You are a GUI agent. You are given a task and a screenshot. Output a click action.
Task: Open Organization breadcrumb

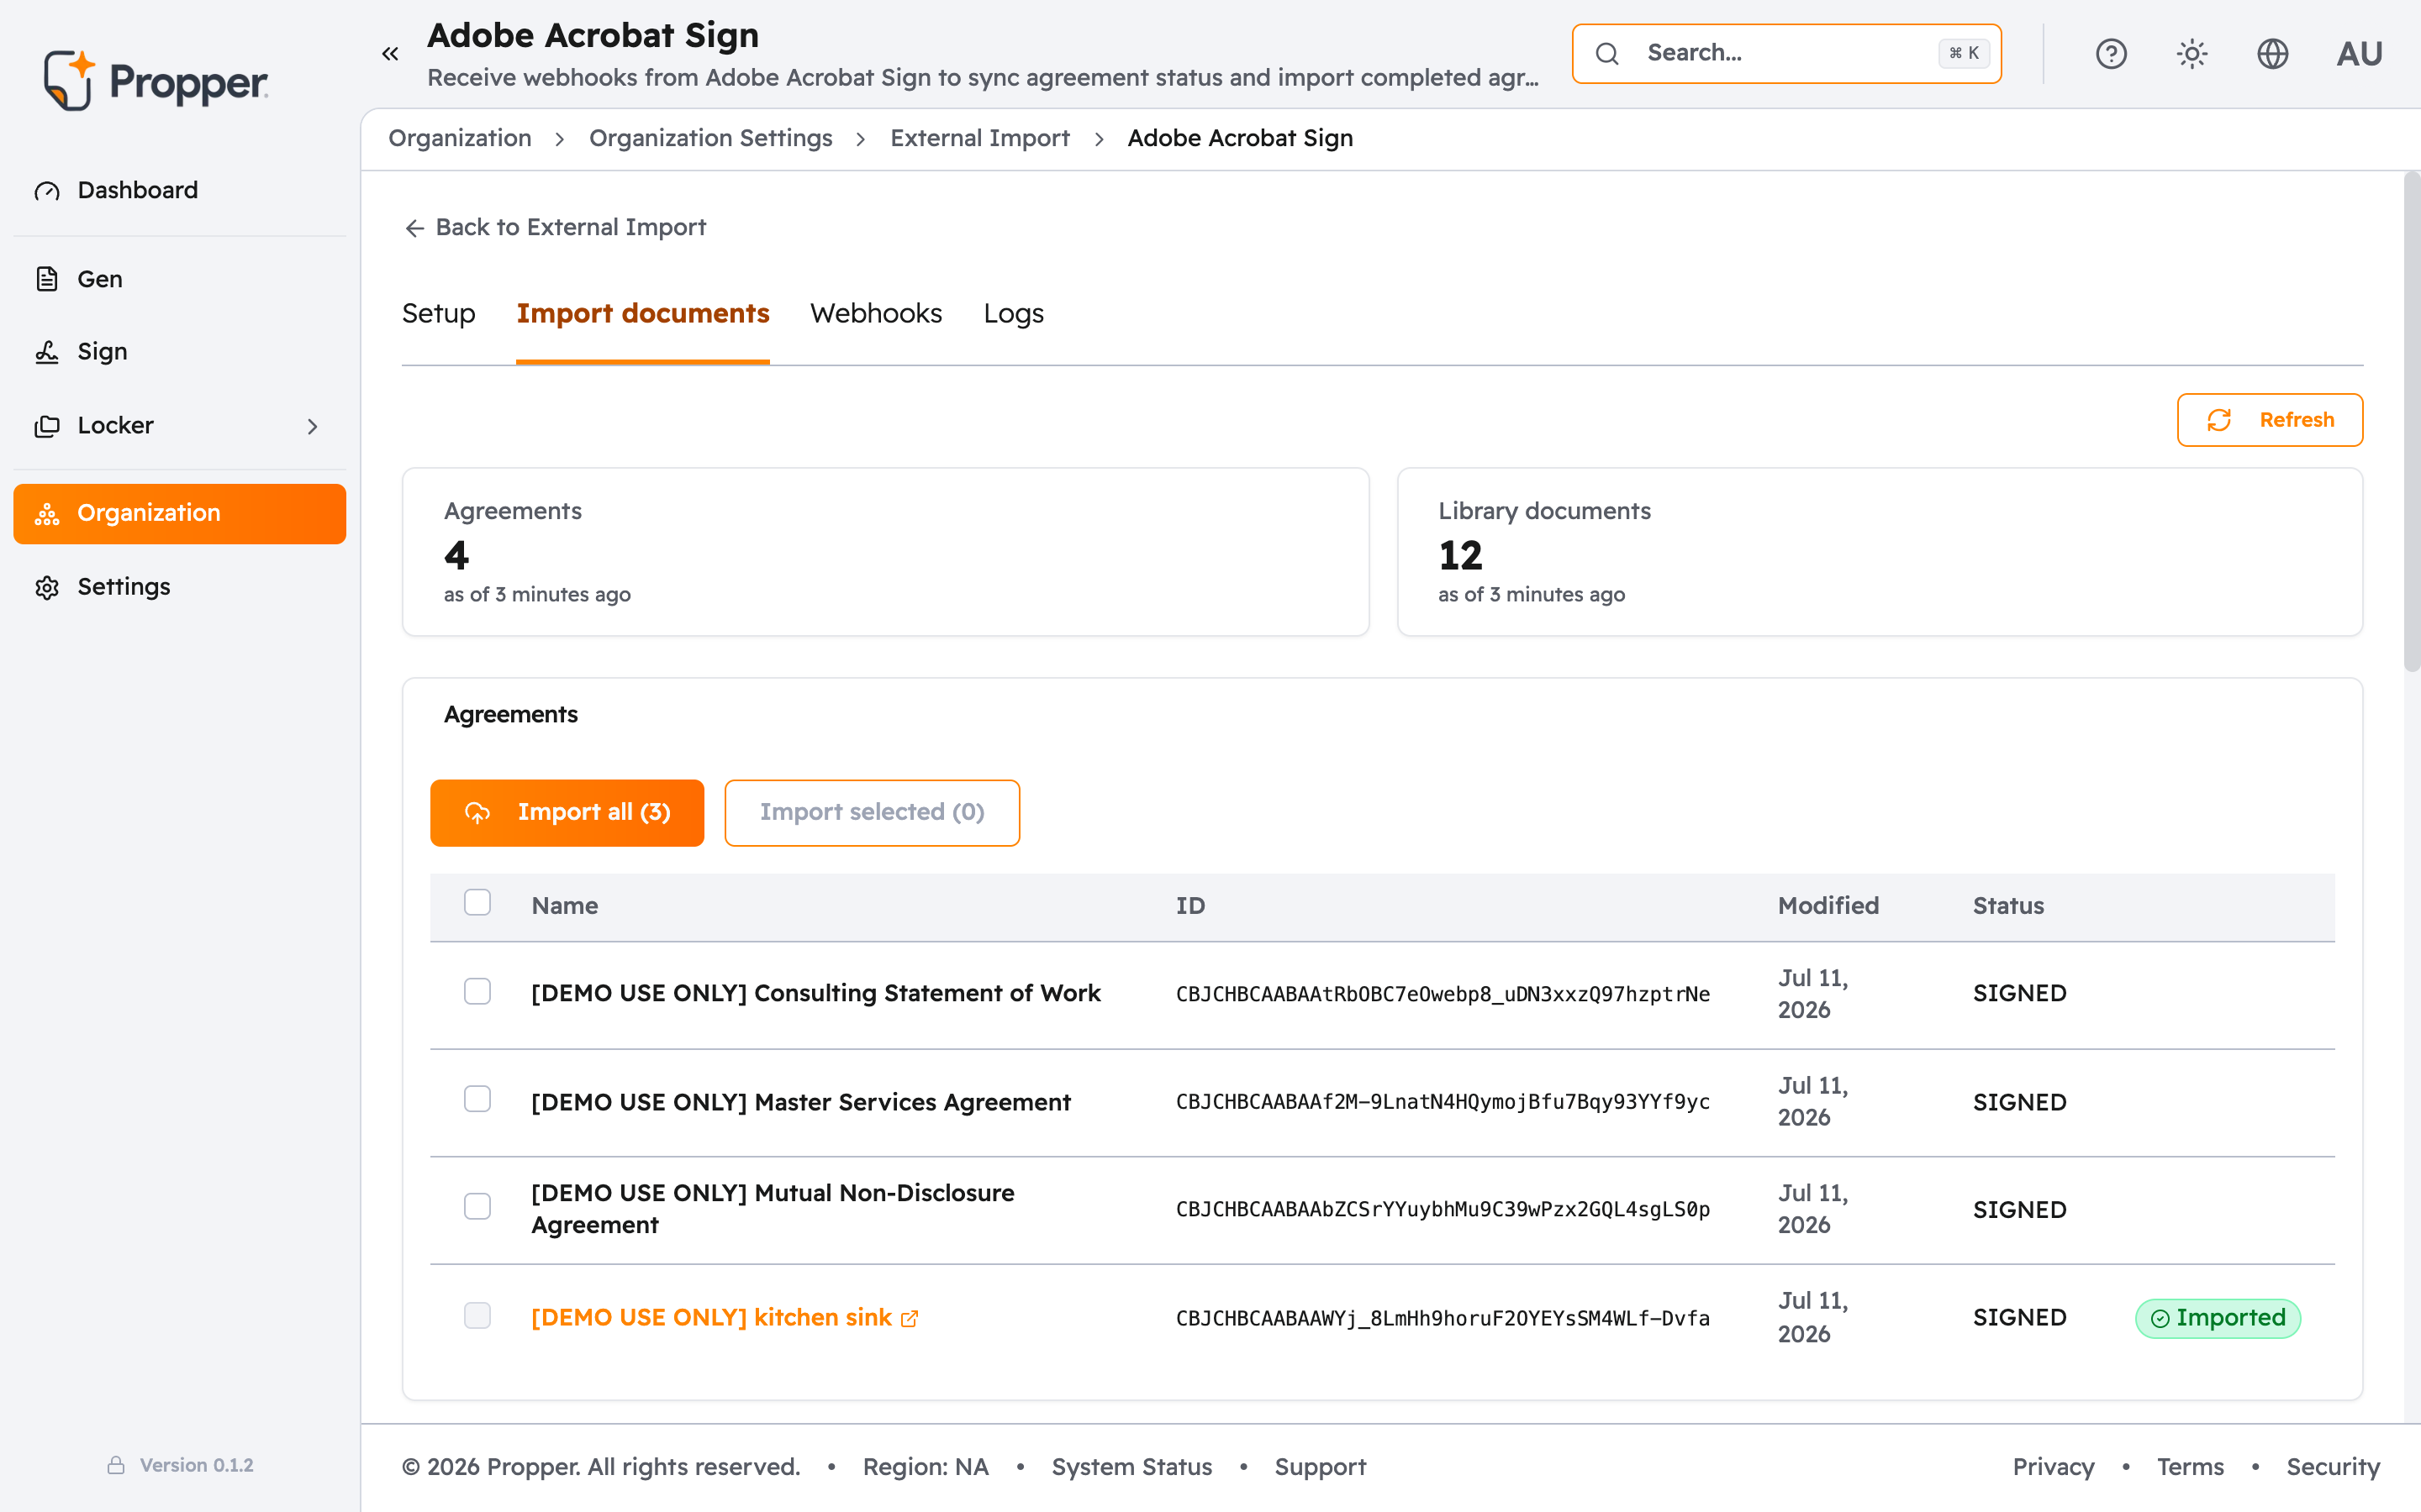(460, 138)
